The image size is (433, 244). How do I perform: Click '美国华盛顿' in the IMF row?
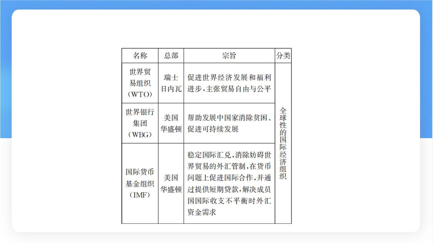tap(171, 183)
